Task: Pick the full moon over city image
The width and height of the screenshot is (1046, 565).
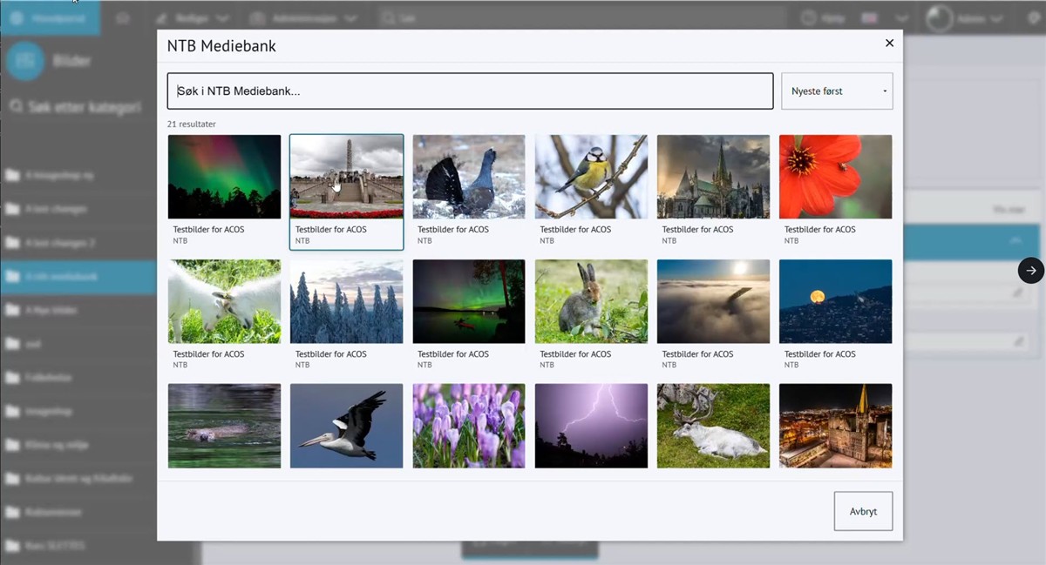Action: [835, 301]
